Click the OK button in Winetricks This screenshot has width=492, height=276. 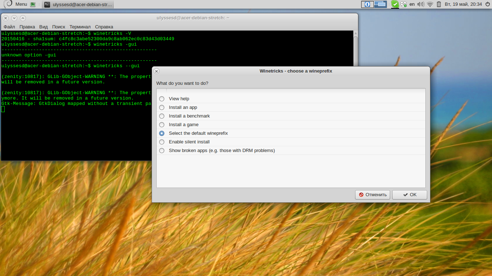410,195
